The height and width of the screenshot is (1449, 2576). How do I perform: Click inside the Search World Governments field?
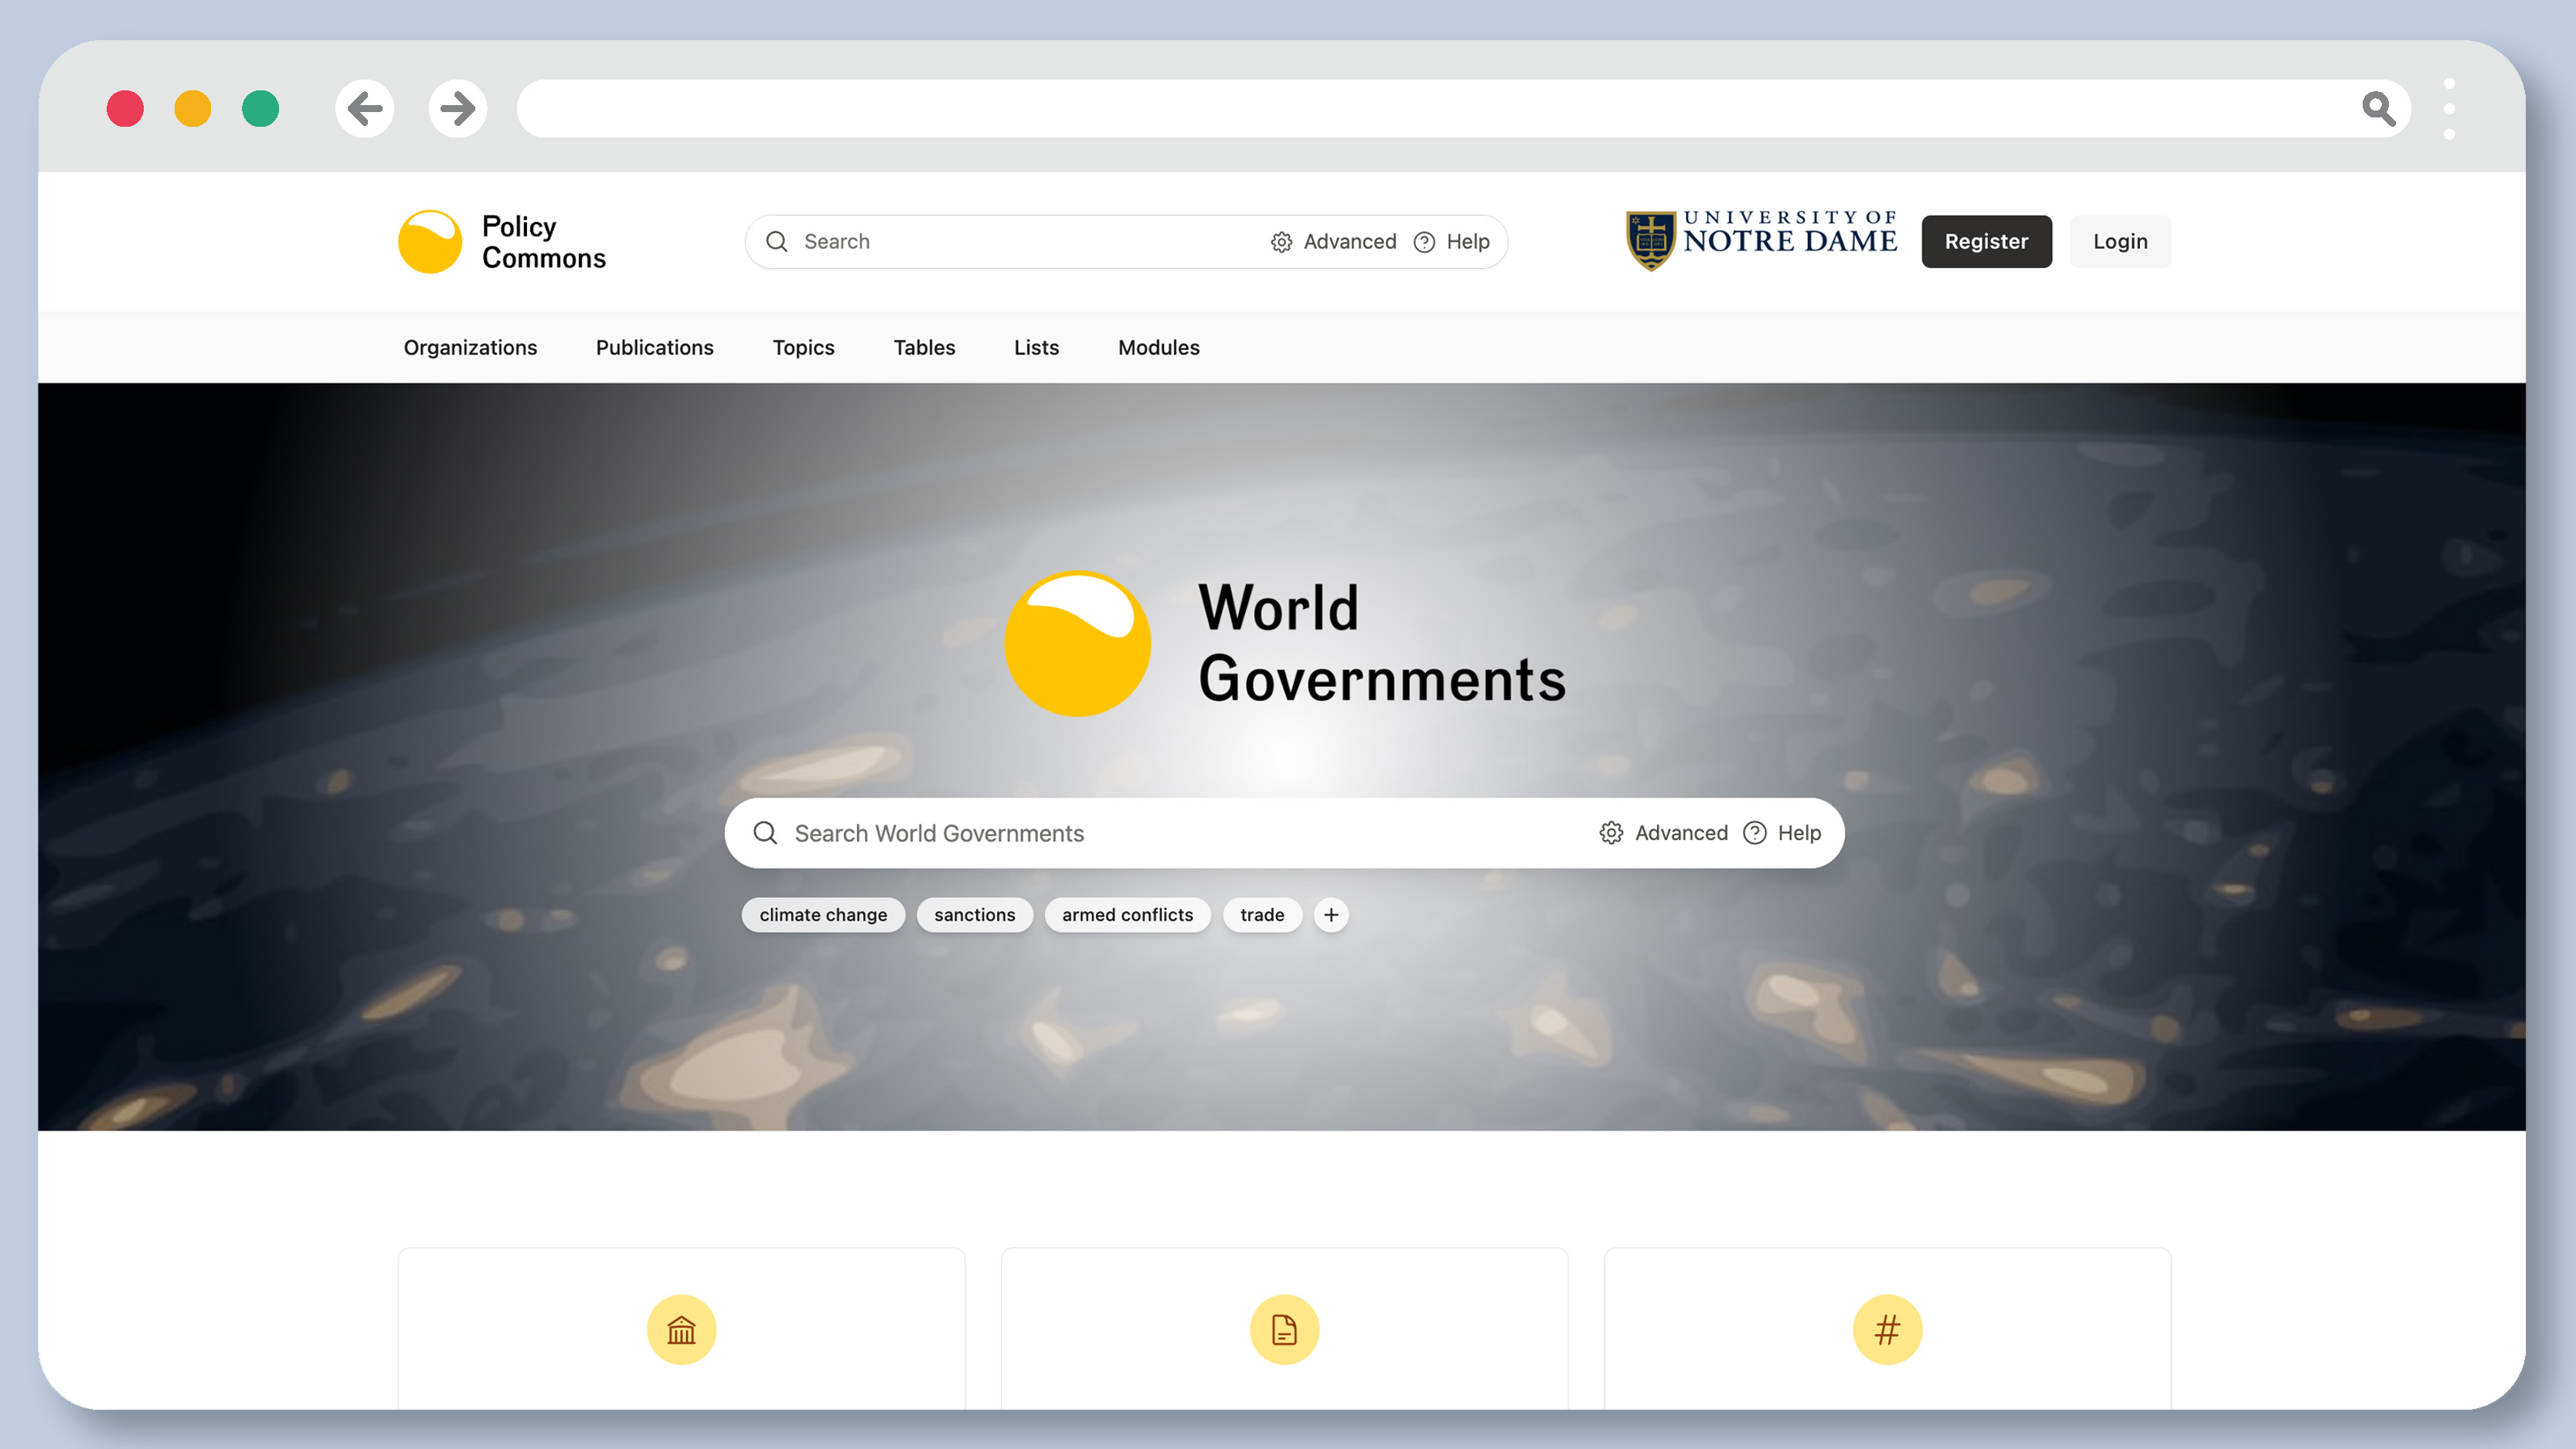[x=1100, y=832]
